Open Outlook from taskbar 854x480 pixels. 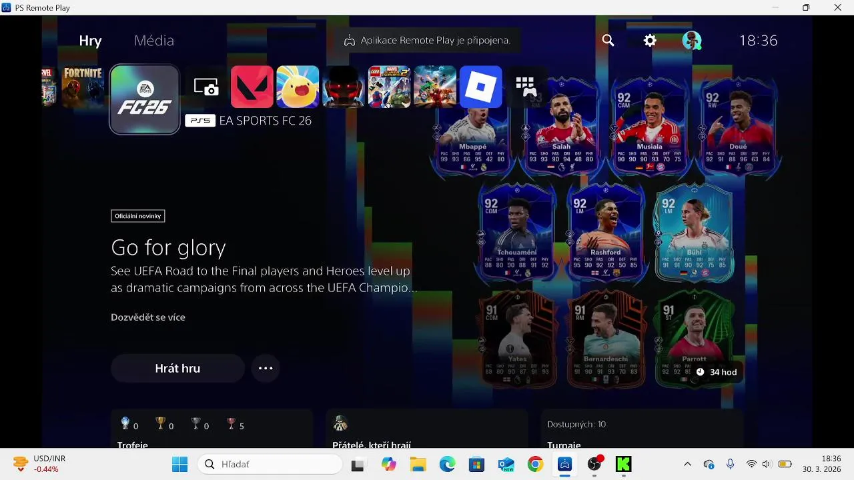506,464
